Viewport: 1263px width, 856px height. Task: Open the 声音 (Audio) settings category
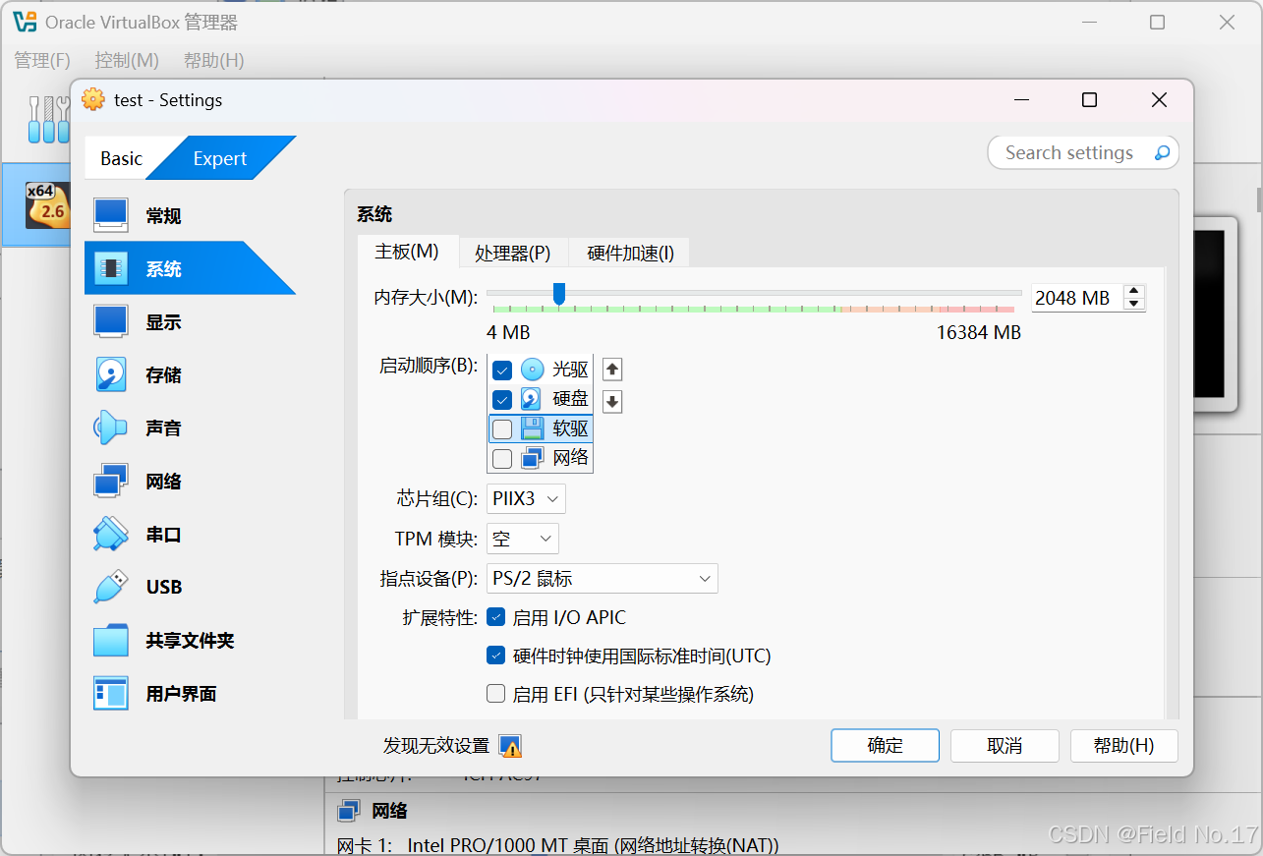(x=190, y=428)
